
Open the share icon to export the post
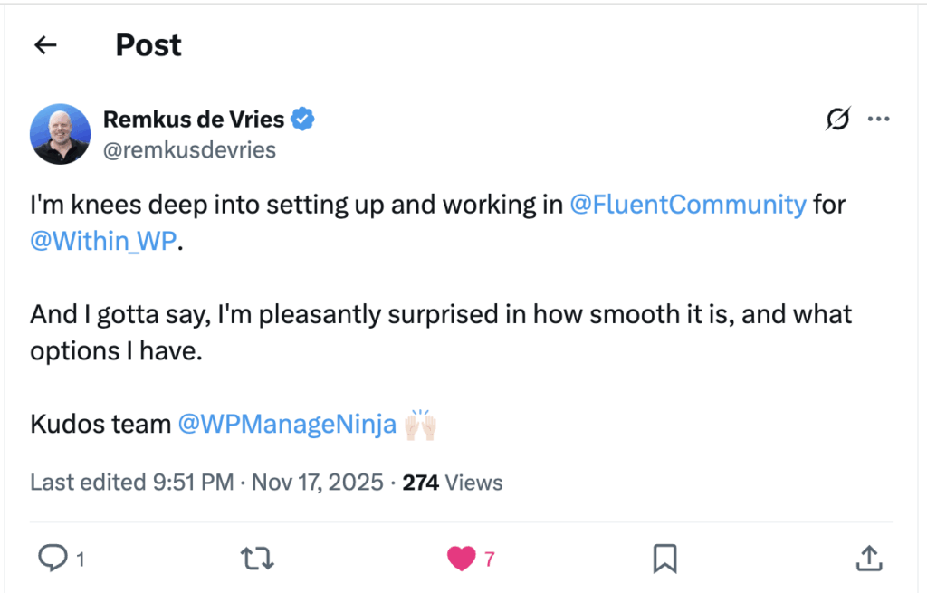click(869, 559)
